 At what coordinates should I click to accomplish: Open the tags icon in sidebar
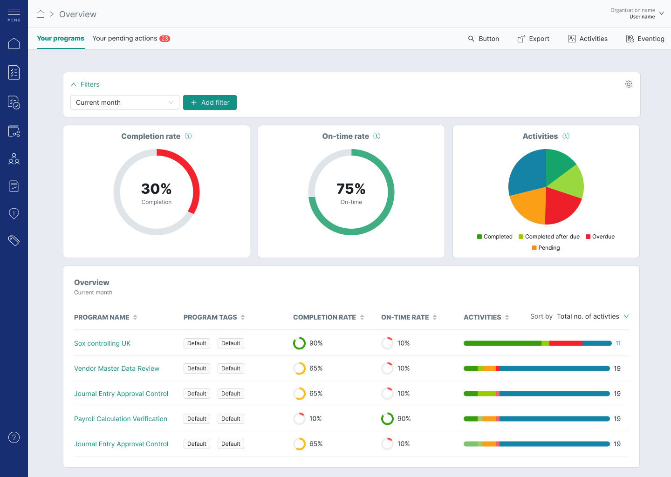point(14,240)
